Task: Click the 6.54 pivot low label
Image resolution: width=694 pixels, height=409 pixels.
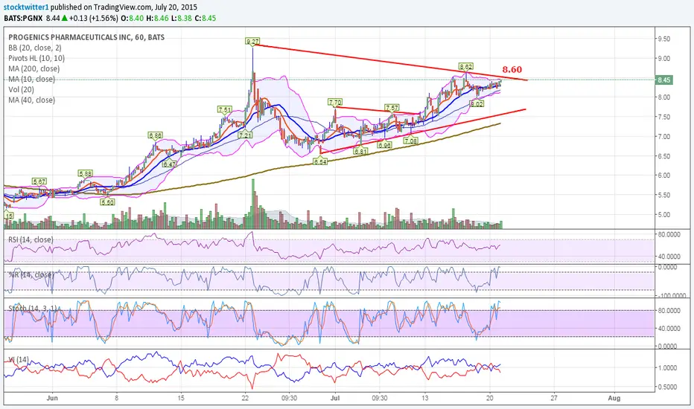Action: tap(320, 162)
